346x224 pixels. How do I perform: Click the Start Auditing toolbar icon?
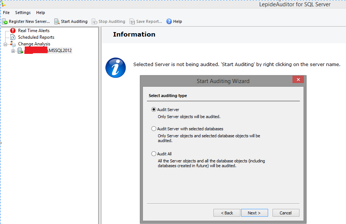click(x=57, y=21)
